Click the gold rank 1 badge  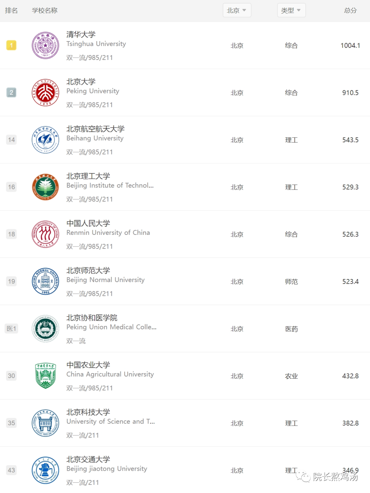pos(11,45)
